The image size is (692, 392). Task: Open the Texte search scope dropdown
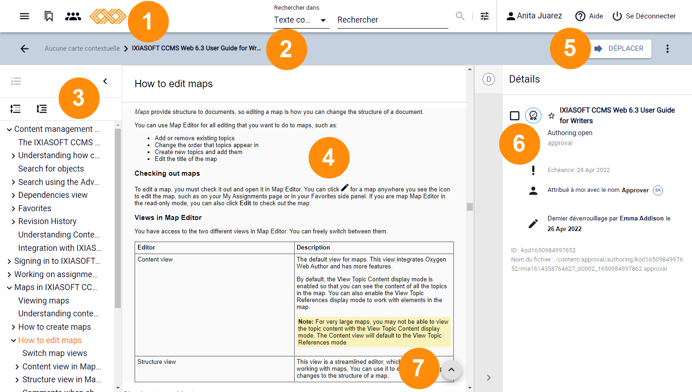coord(301,20)
